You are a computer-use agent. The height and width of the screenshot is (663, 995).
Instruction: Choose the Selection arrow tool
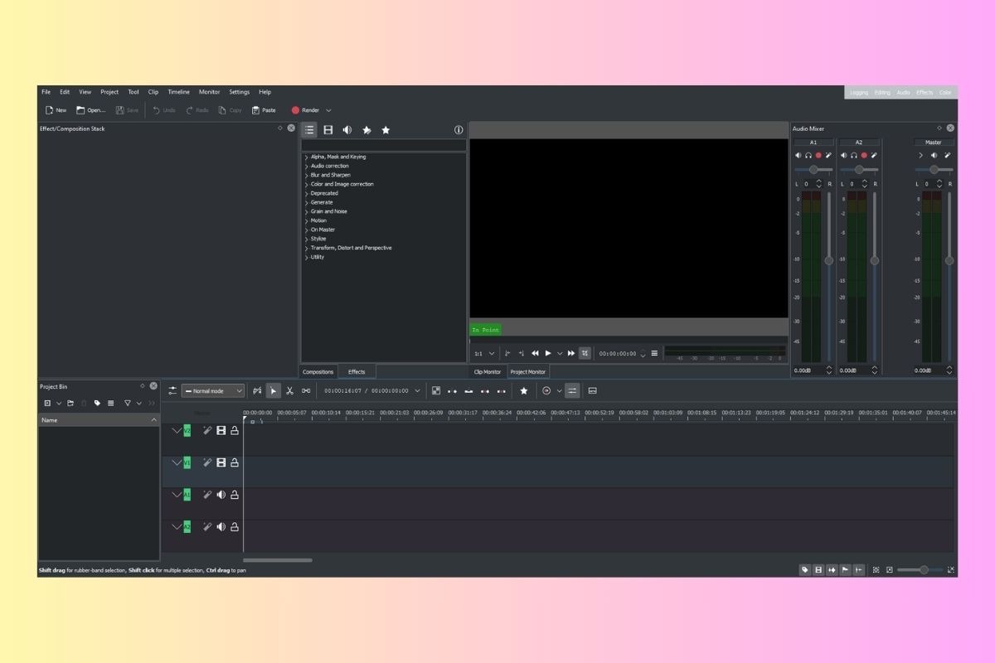(274, 390)
